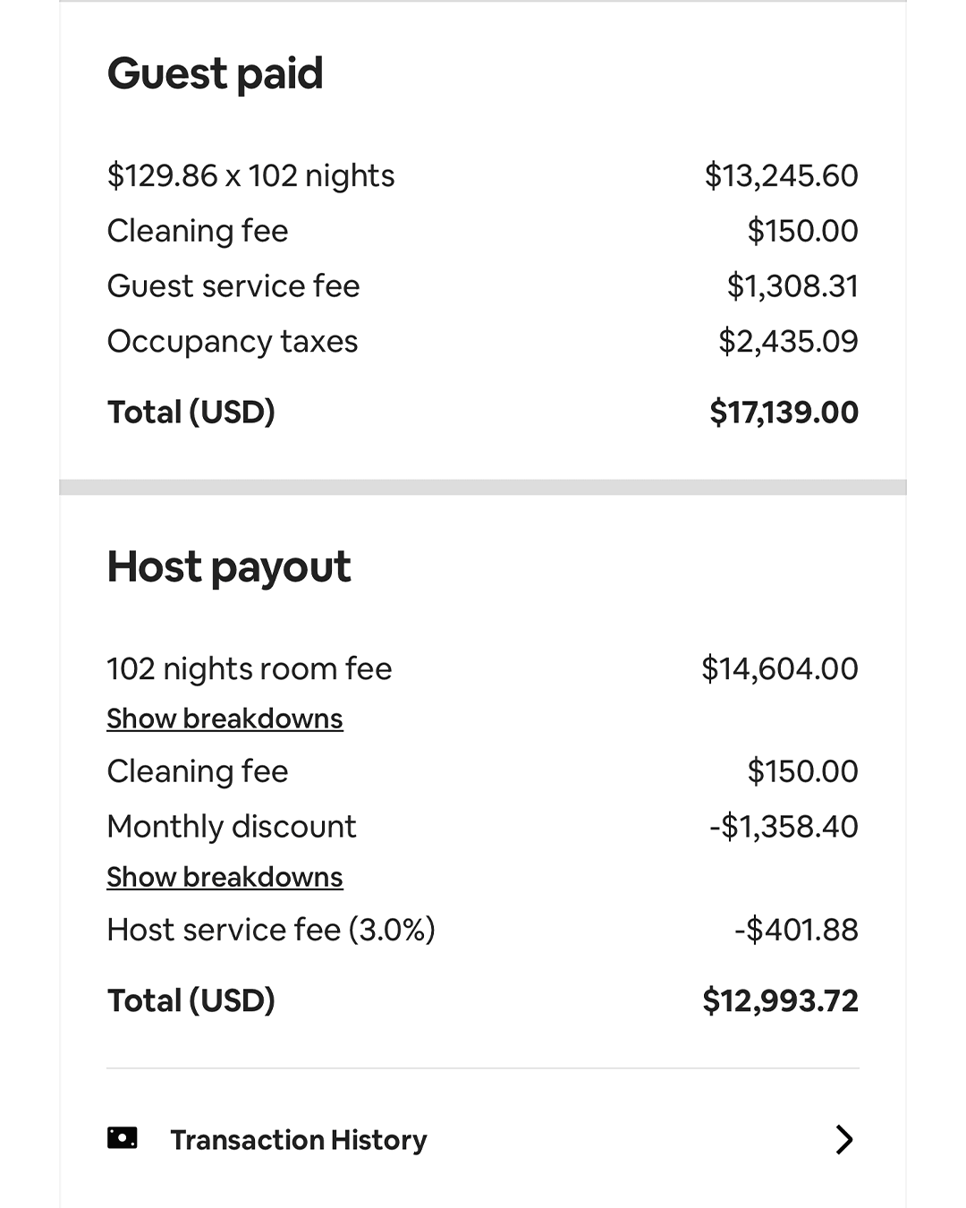Click the Occupancy taxes label
The width and height of the screenshot is (966, 1208).
click(233, 342)
